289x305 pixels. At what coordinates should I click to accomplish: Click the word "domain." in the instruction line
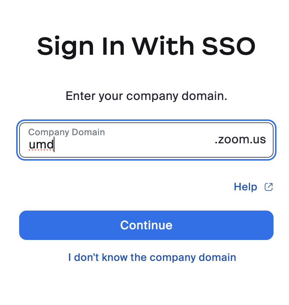pyautogui.click(x=204, y=96)
